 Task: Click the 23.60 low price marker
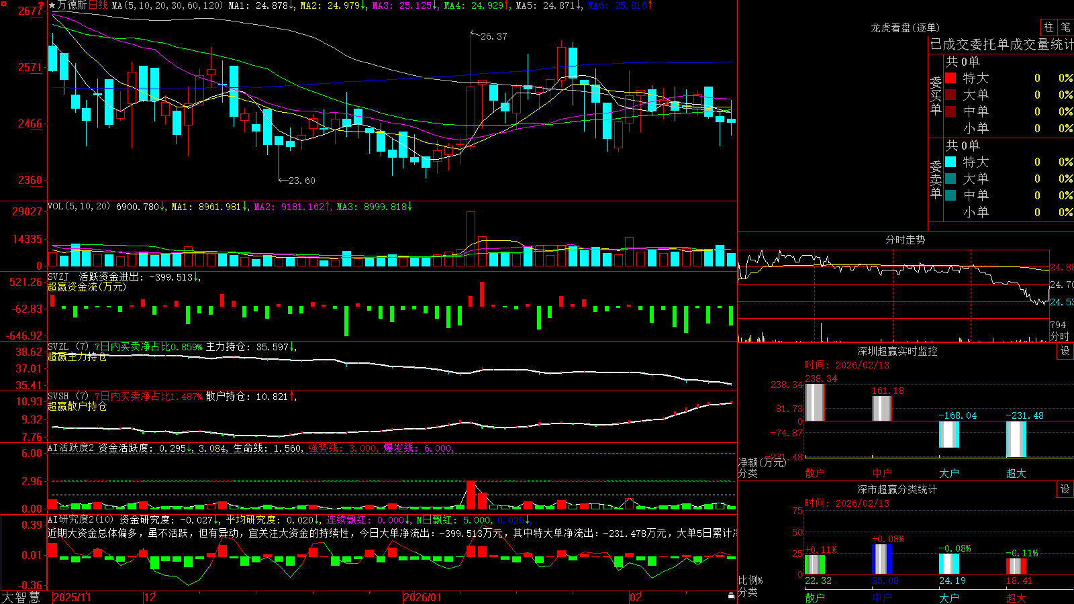301,181
